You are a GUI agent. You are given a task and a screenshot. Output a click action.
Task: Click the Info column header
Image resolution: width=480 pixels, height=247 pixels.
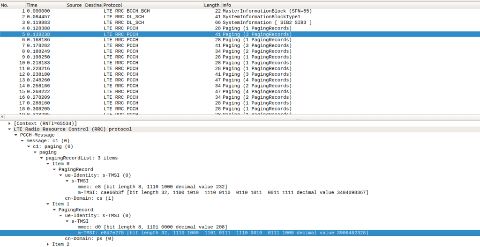click(227, 5)
